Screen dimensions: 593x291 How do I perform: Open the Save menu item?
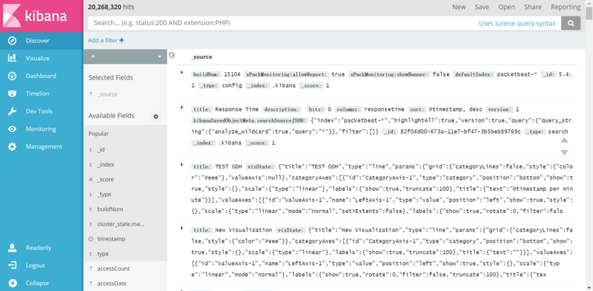click(x=482, y=7)
